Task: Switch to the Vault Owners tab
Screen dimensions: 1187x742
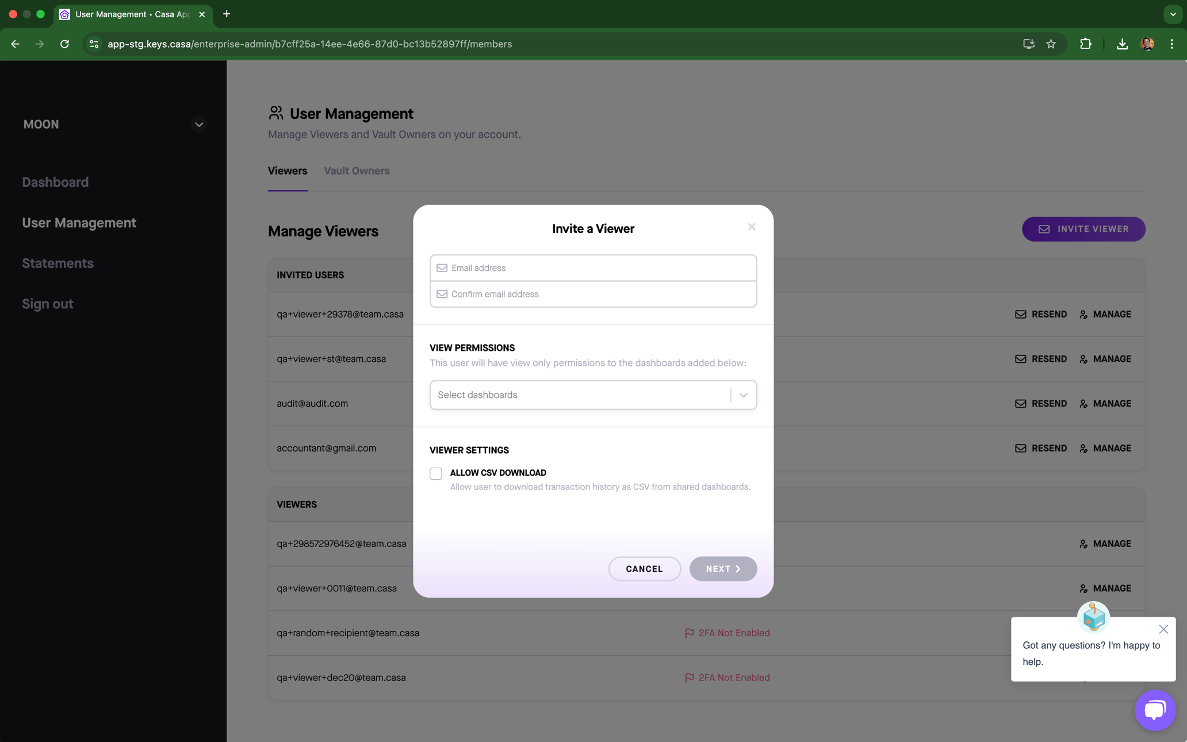Action: [x=357, y=171]
